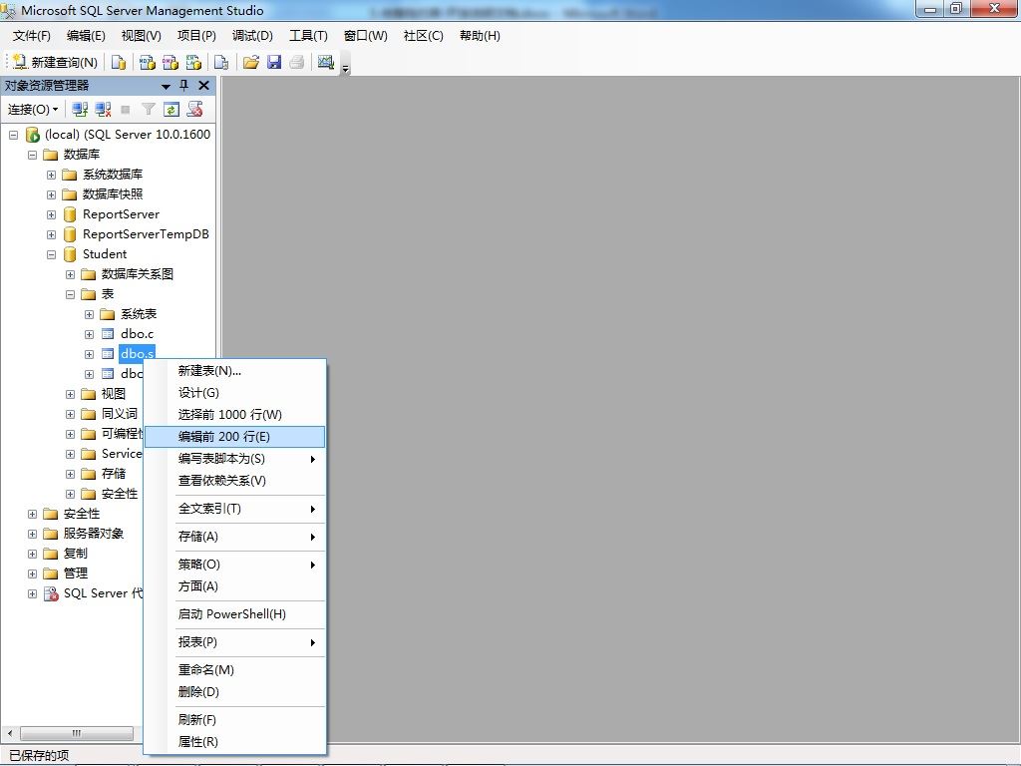Click the ReportServer database cylinder icon
This screenshot has height=766, width=1021.
tap(70, 215)
